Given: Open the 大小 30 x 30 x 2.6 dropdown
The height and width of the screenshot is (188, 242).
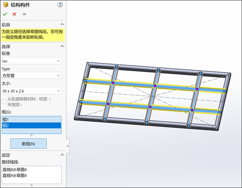Looking at the screenshot, I should [31, 91].
